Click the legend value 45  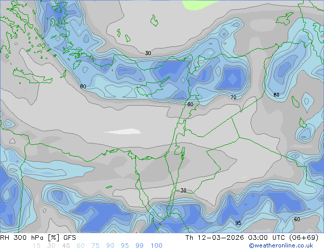[x=66, y=246]
